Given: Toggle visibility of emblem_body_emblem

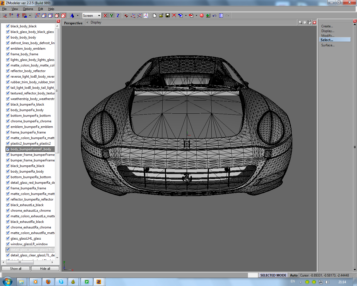Looking at the screenshot, I should 8,49.
